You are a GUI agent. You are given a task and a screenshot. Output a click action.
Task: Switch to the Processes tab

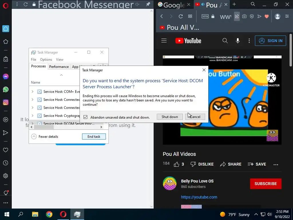tap(39, 66)
